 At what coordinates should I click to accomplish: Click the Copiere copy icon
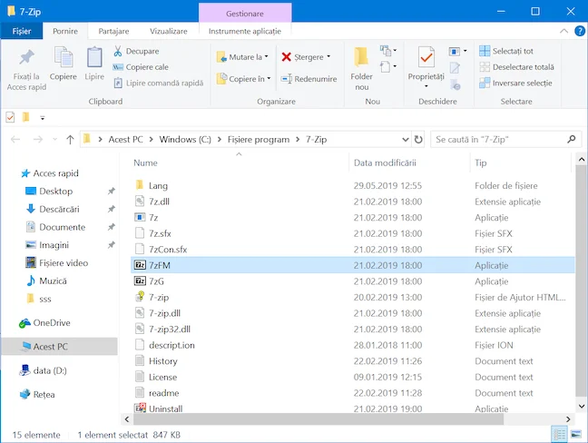tap(63, 57)
